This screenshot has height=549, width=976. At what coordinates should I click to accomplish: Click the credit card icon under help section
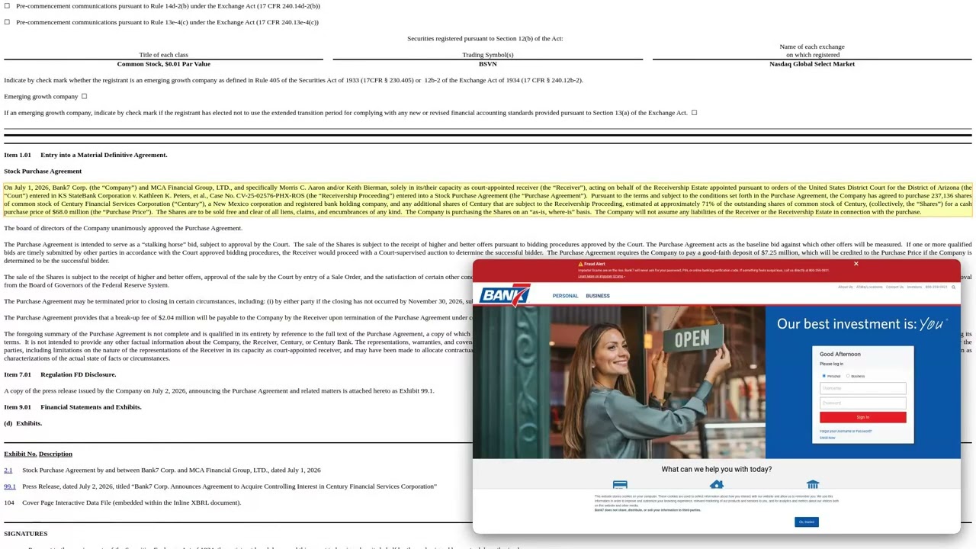pos(620,485)
